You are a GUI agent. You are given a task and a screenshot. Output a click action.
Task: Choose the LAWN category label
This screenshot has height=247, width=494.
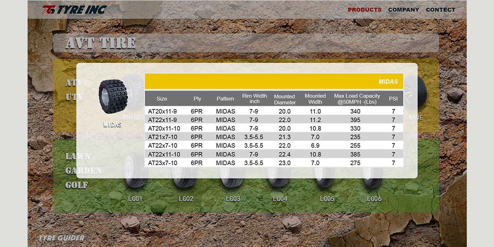click(78, 156)
